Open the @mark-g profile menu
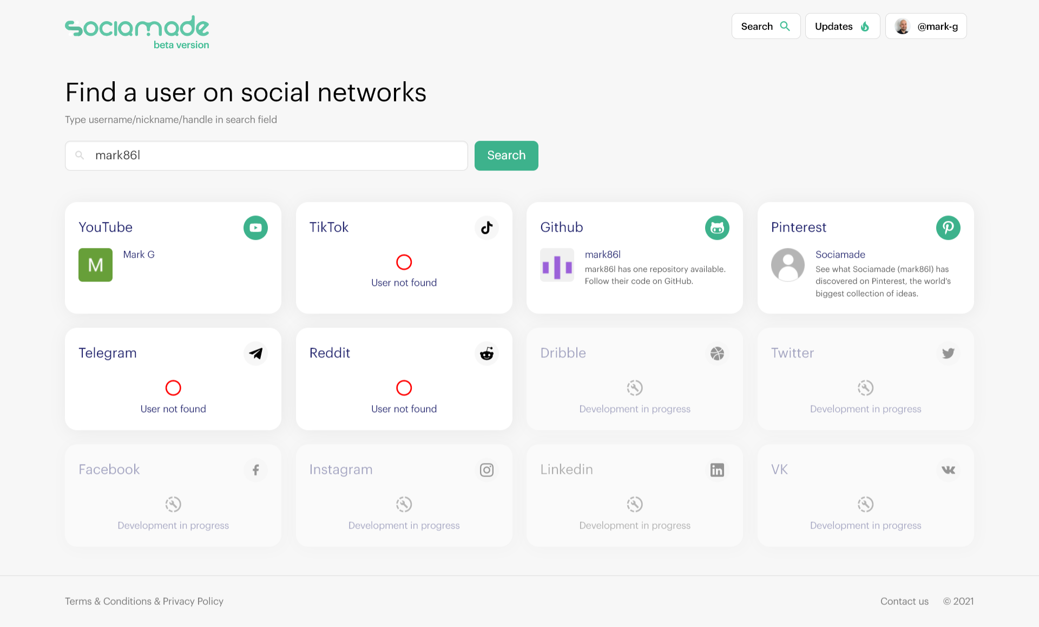Image resolution: width=1039 pixels, height=627 pixels. pyautogui.click(x=926, y=26)
